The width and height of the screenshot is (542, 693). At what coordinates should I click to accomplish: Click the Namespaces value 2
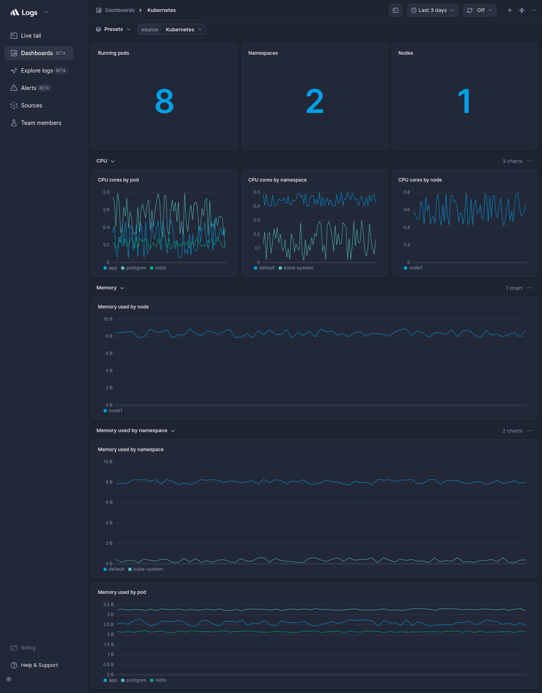[x=314, y=102]
